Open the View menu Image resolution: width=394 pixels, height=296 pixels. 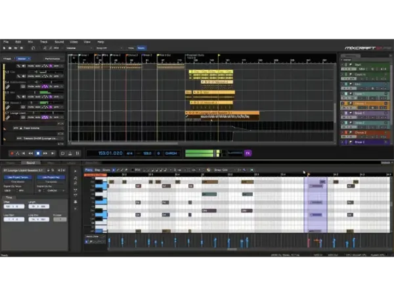point(87,42)
